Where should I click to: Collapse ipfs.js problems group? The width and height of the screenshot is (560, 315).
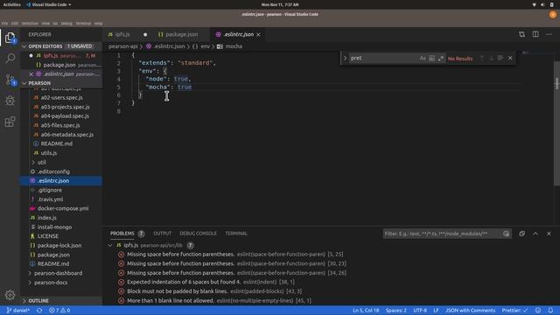coord(110,245)
